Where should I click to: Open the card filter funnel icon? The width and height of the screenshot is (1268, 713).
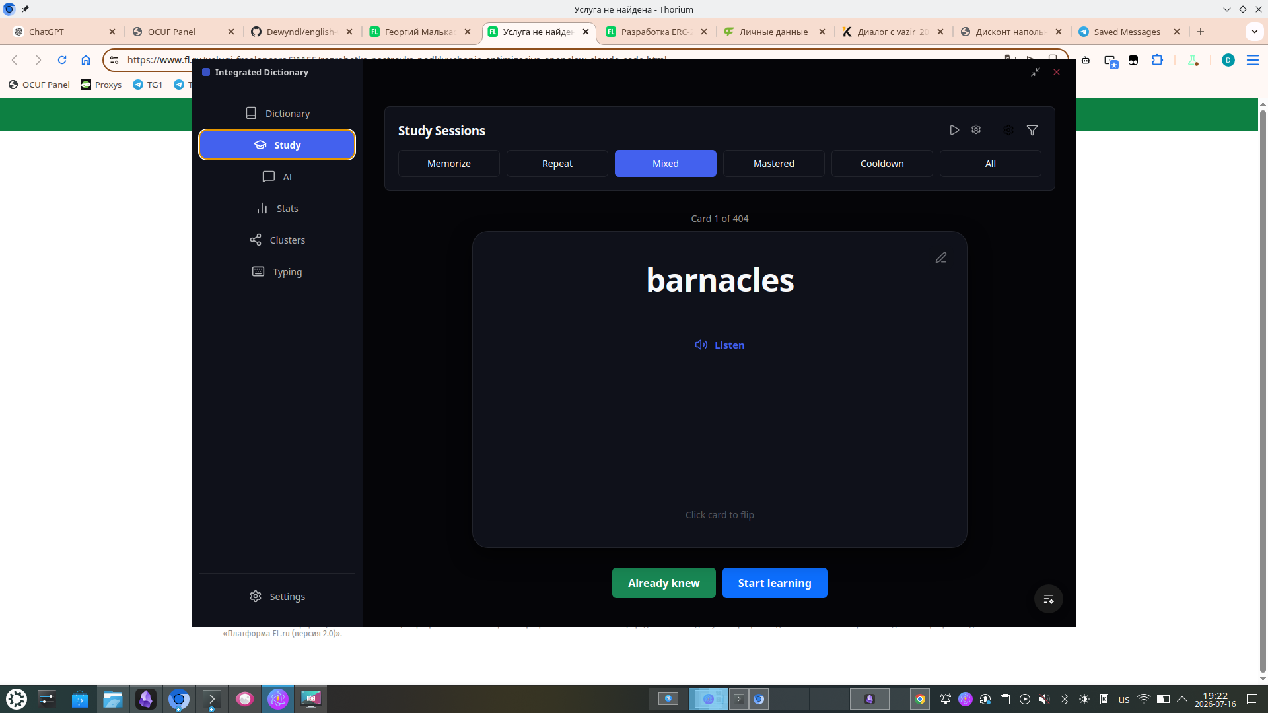tap(1032, 130)
